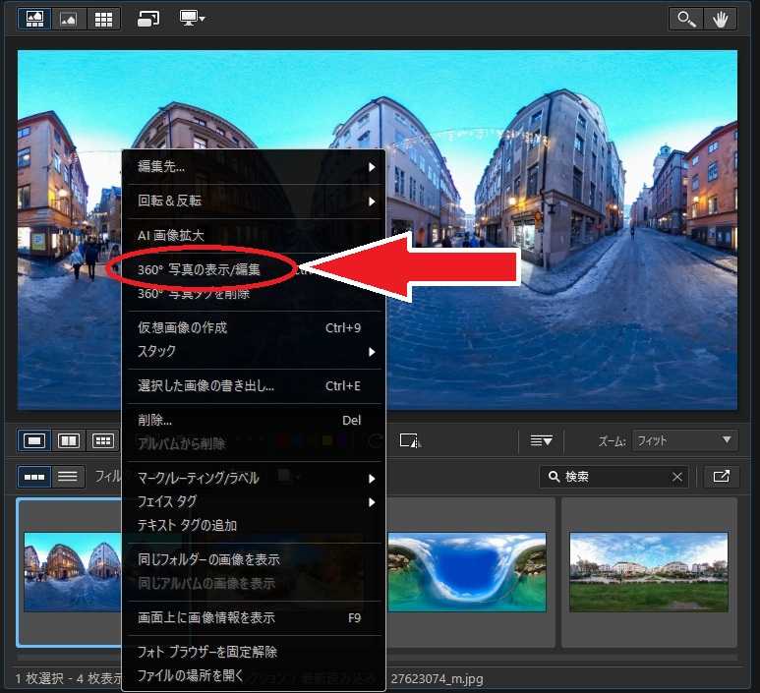Open the 回転 & 反転 submenu
Screen dimensions: 760x693
pyautogui.click(x=254, y=201)
